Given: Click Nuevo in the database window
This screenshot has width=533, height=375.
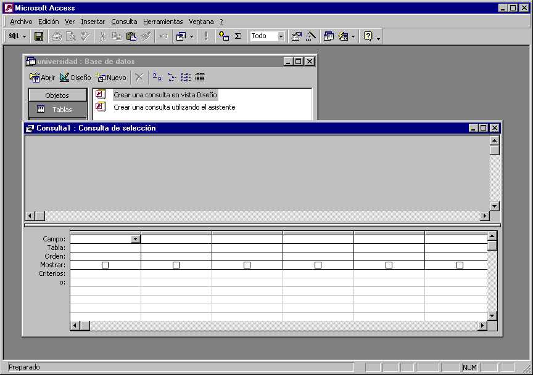Looking at the screenshot, I should pos(111,78).
